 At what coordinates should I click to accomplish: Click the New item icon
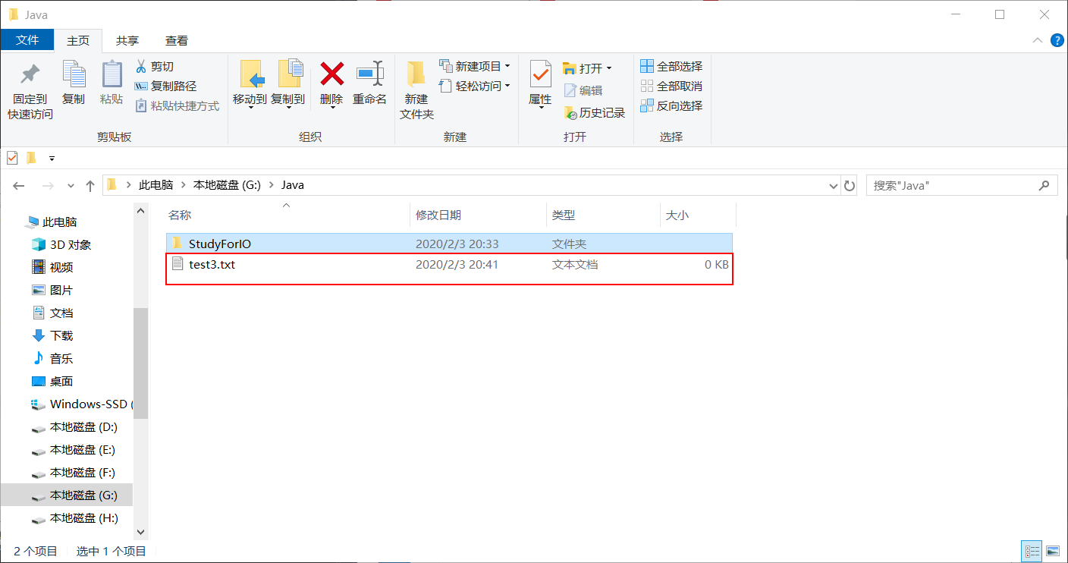pos(446,67)
